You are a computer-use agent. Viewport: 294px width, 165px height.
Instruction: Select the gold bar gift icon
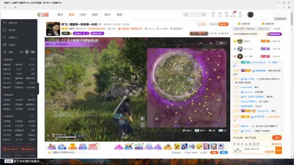tap(199, 147)
